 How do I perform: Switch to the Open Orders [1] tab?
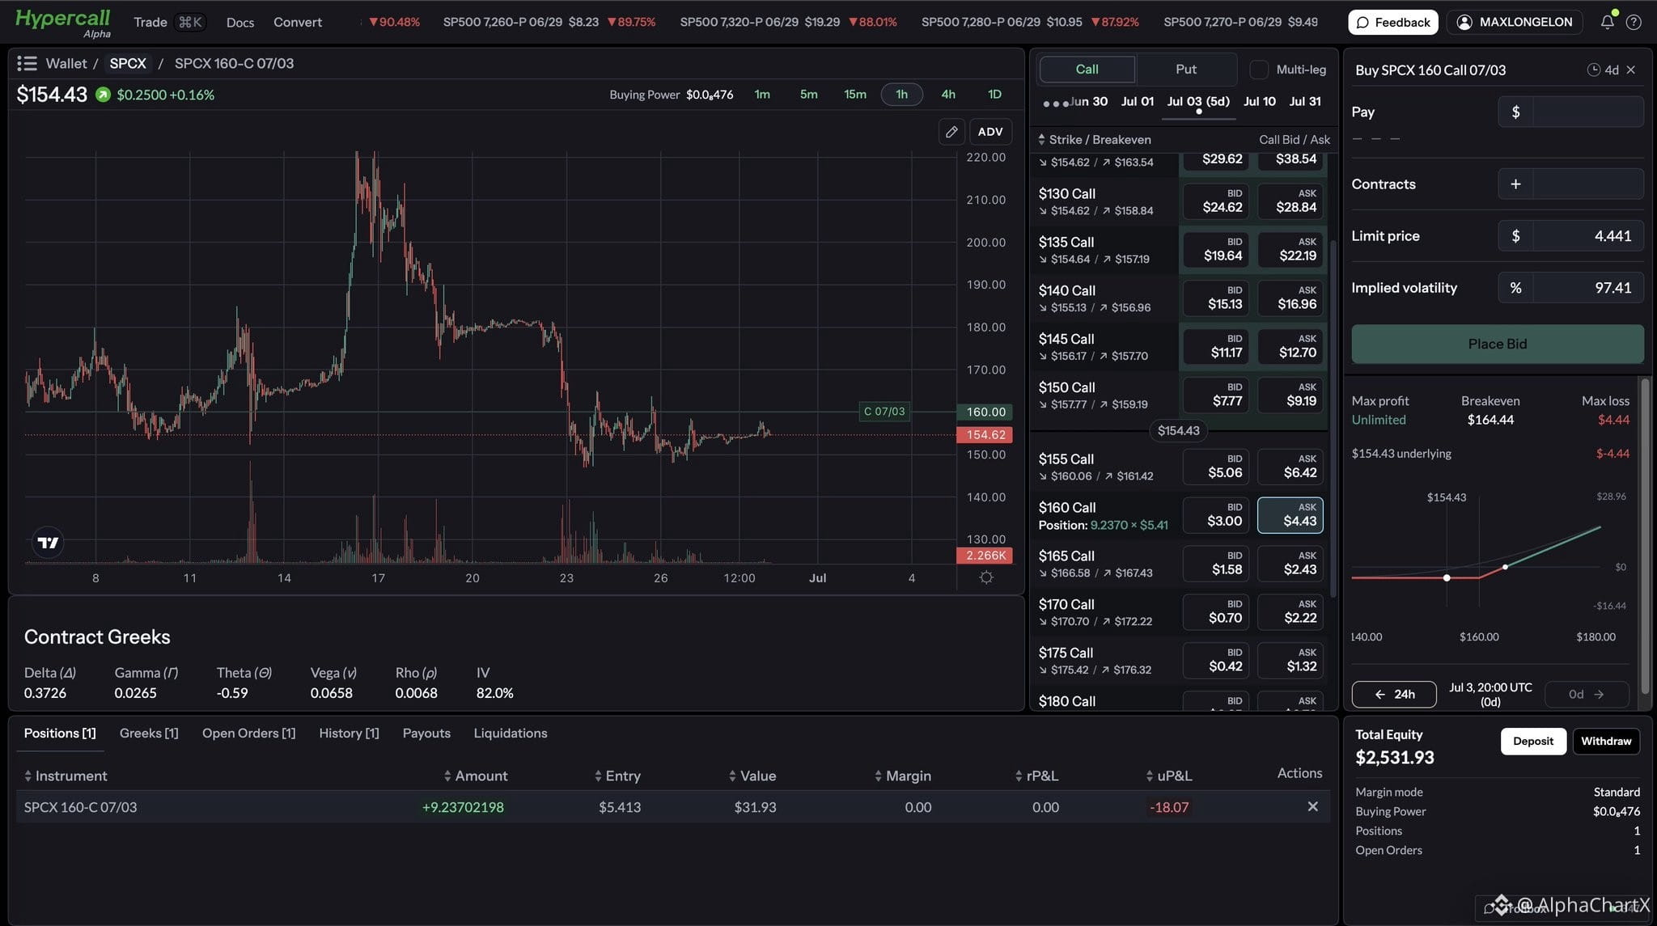pos(248,733)
